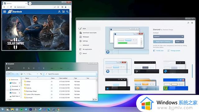
Task: Open the Style section in WindowBlinds
Action: point(90,29)
